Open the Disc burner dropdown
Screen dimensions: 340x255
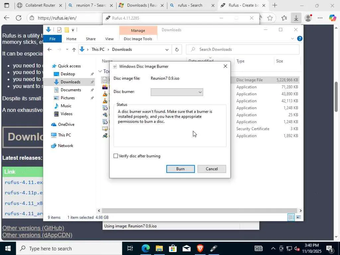(x=177, y=92)
